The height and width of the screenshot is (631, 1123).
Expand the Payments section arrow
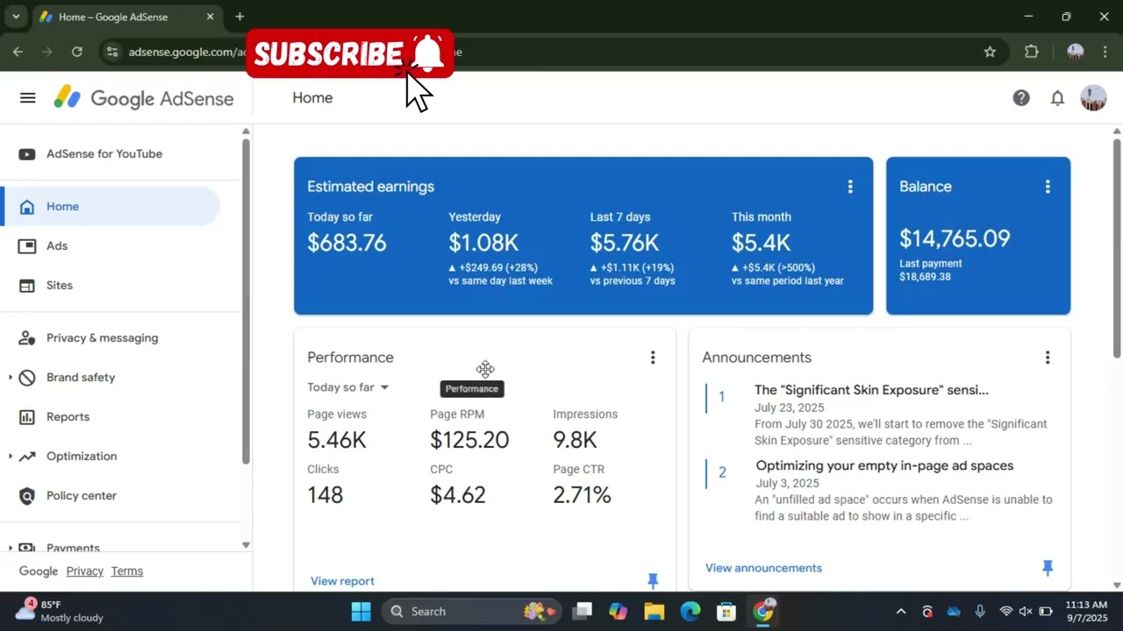coord(10,548)
